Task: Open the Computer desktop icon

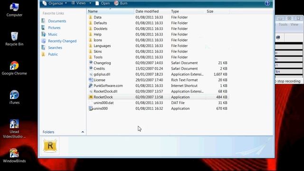Action: coord(14,9)
